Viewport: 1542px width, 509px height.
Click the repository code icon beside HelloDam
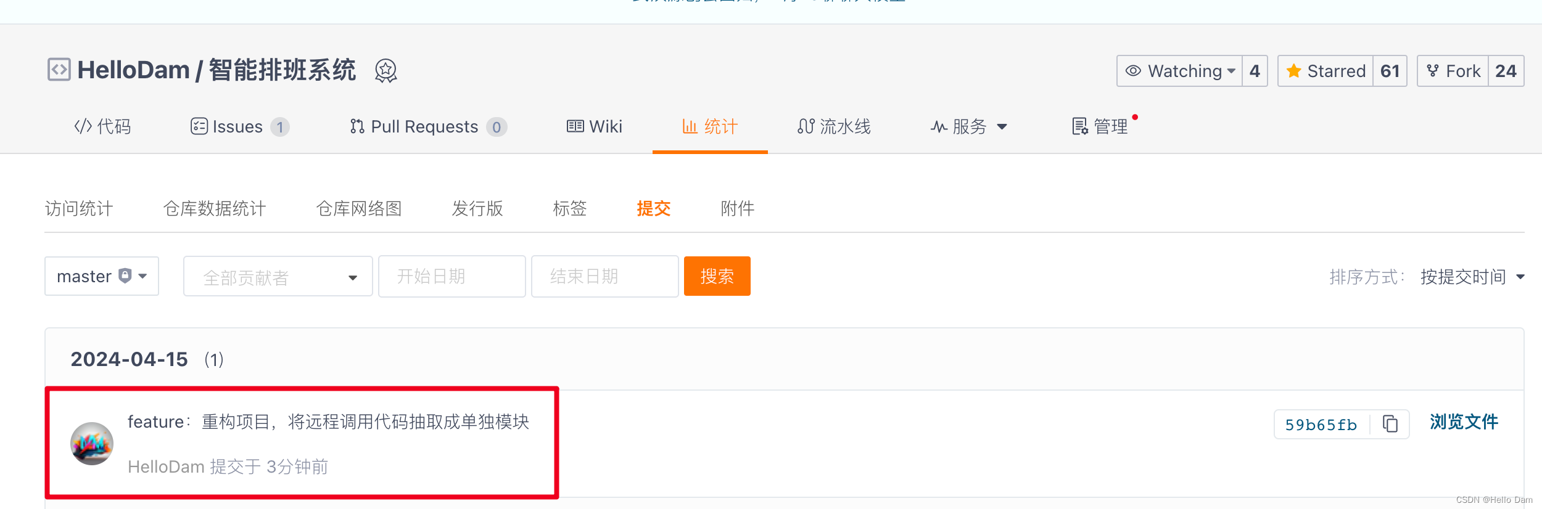click(59, 70)
